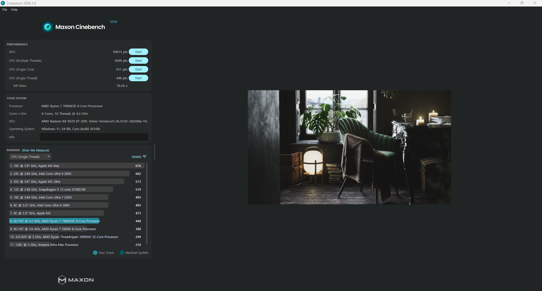Click the Cinebench title bar app icon
Image resolution: width=542 pixels, height=291 pixels.
coord(3,3)
